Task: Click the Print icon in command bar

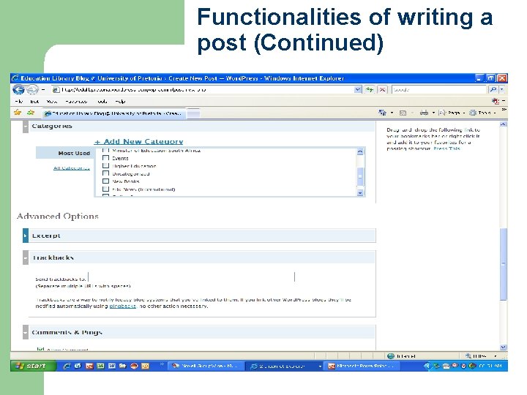Action: click(x=424, y=113)
